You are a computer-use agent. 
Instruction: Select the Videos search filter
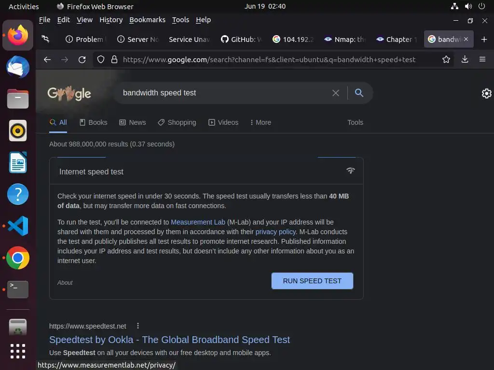click(x=223, y=122)
